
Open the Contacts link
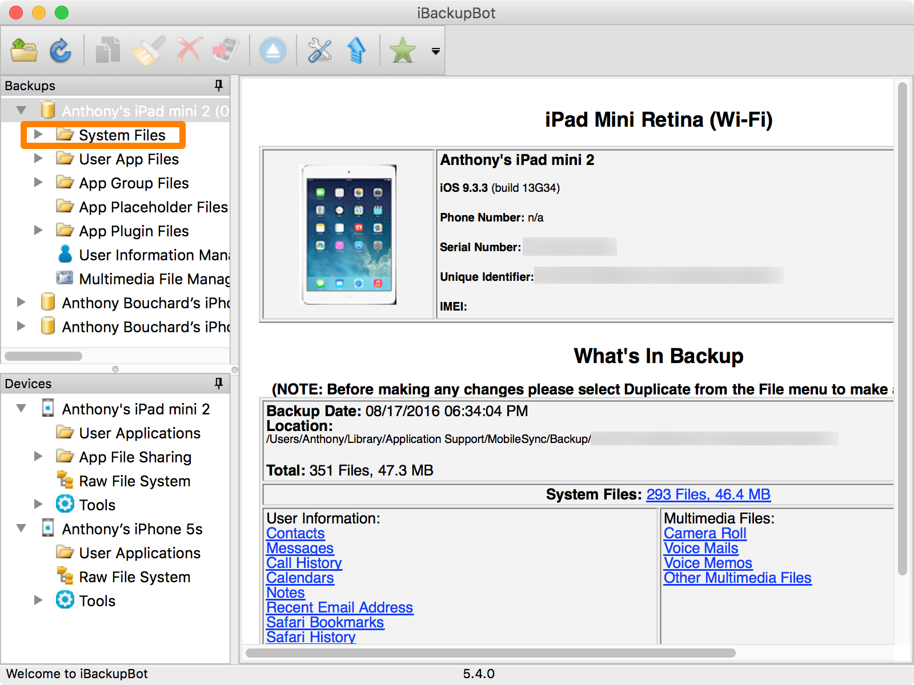[295, 533]
